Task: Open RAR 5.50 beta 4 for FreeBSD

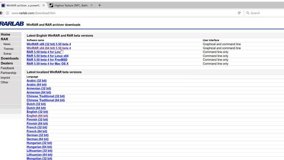Action: tap(47, 60)
